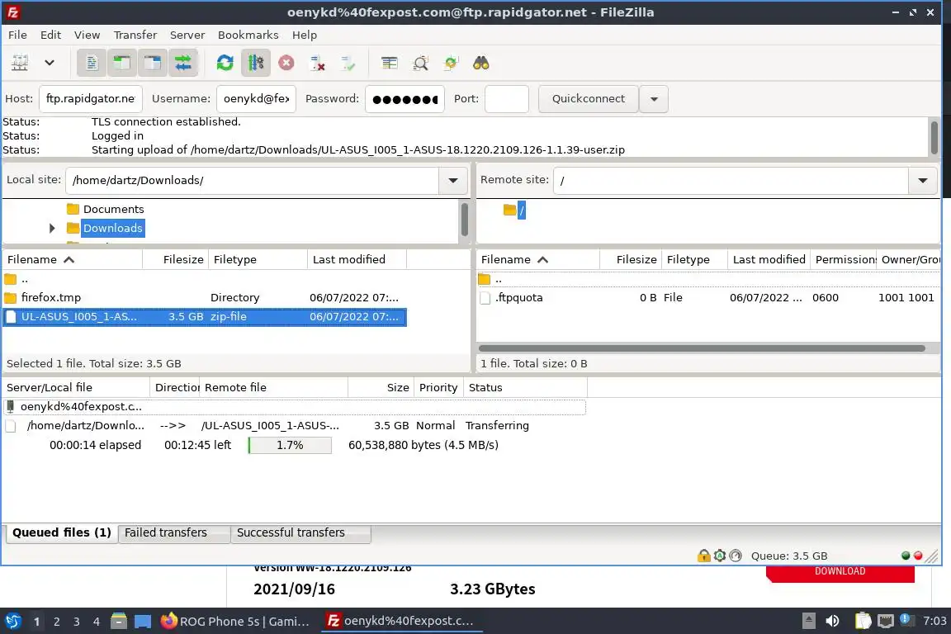The image size is (951, 634).
Task: Toggle transfer queue display
Action: tap(182, 63)
